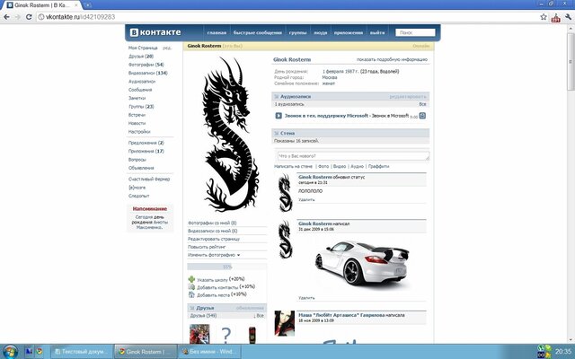The height and width of the screenshot is (359, 575).
Task: Delete the ЛОЛОЛОЛО status post via Удалить
Action: pos(306,199)
